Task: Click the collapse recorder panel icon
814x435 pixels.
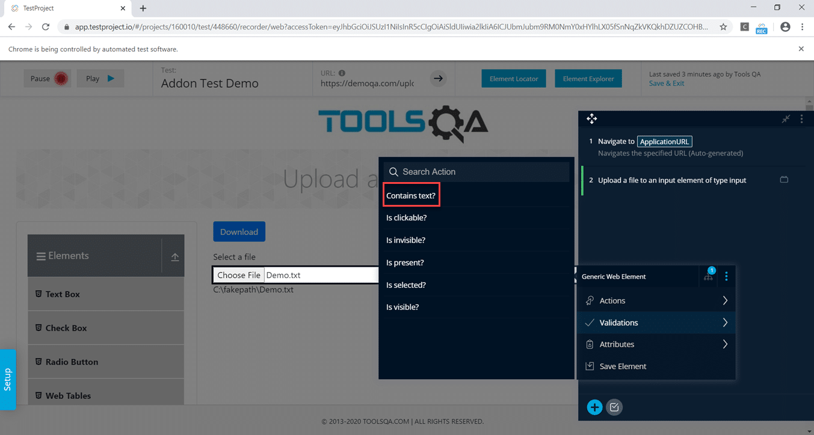Action: [x=786, y=119]
